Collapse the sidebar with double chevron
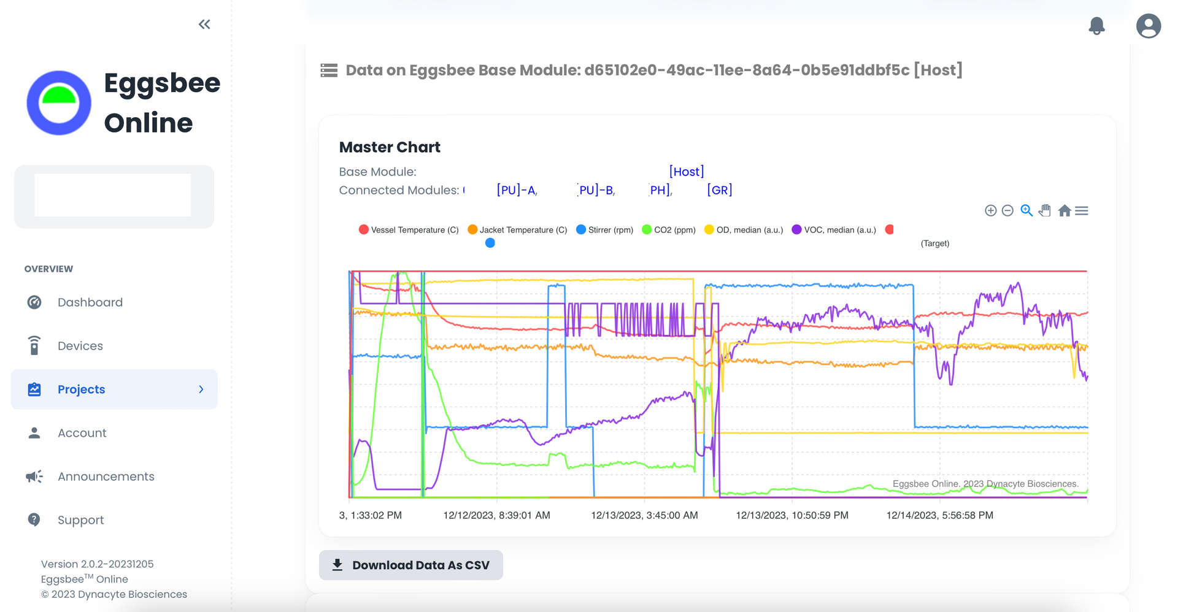 click(204, 25)
